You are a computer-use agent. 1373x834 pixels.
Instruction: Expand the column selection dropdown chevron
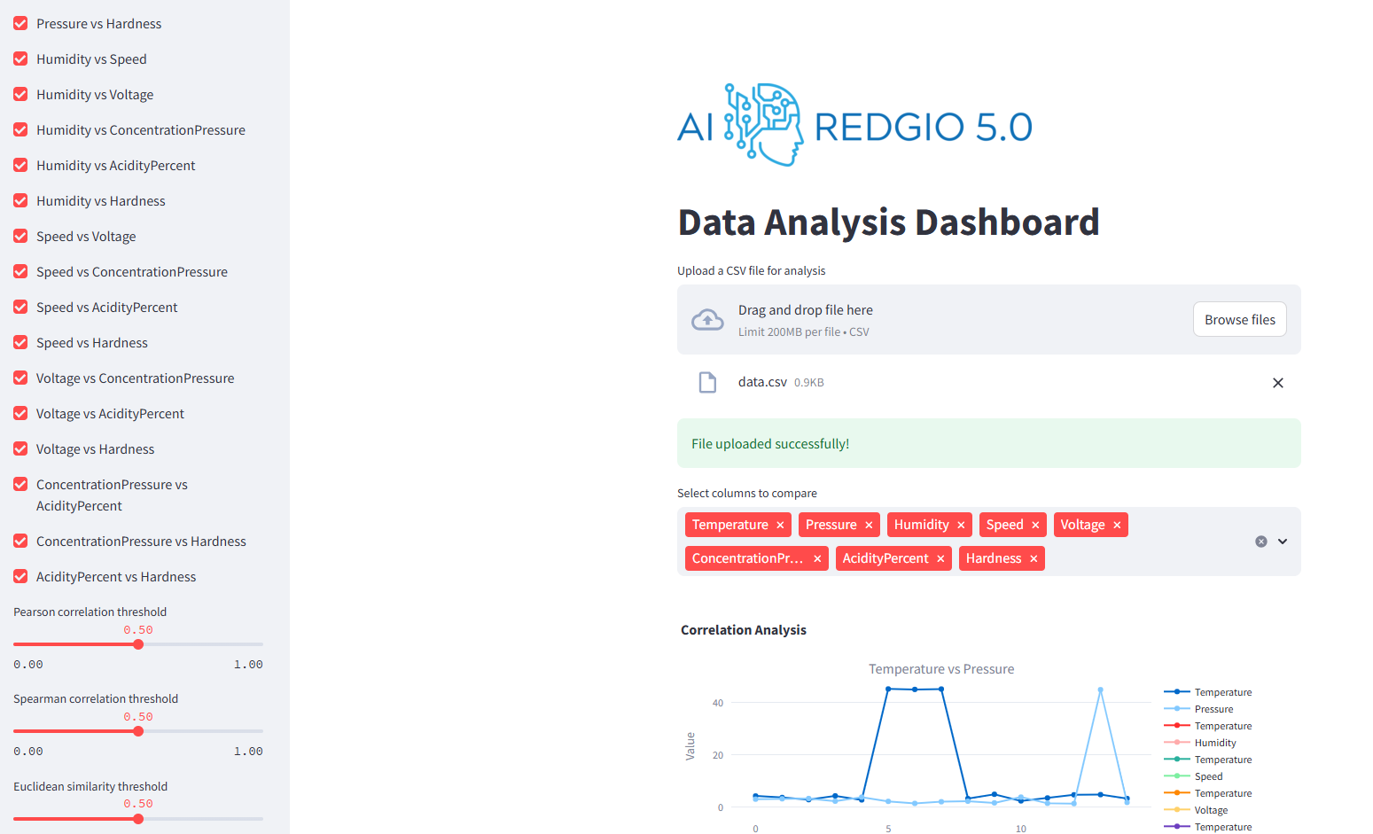coord(1282,541)
